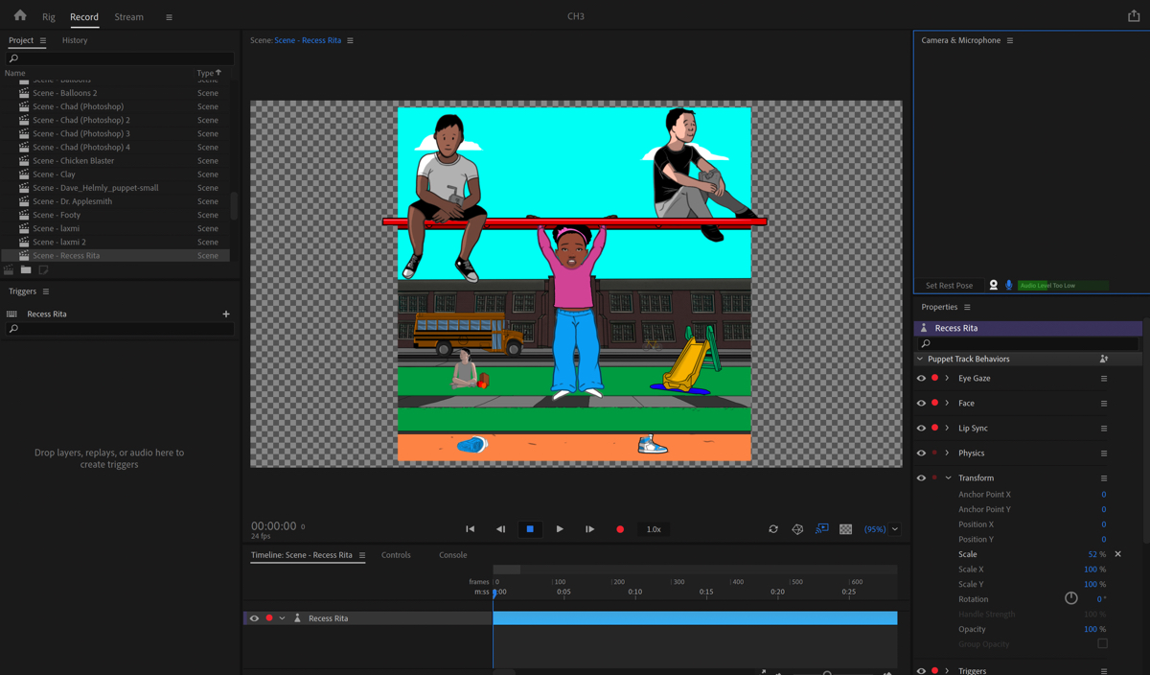Reset the Scale value with X icon
This screenshot has width=1150, height=675.
[x=1117, y=554]
